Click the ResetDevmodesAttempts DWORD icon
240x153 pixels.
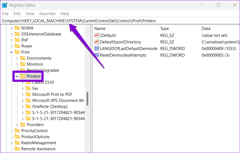tap(97, 55)
